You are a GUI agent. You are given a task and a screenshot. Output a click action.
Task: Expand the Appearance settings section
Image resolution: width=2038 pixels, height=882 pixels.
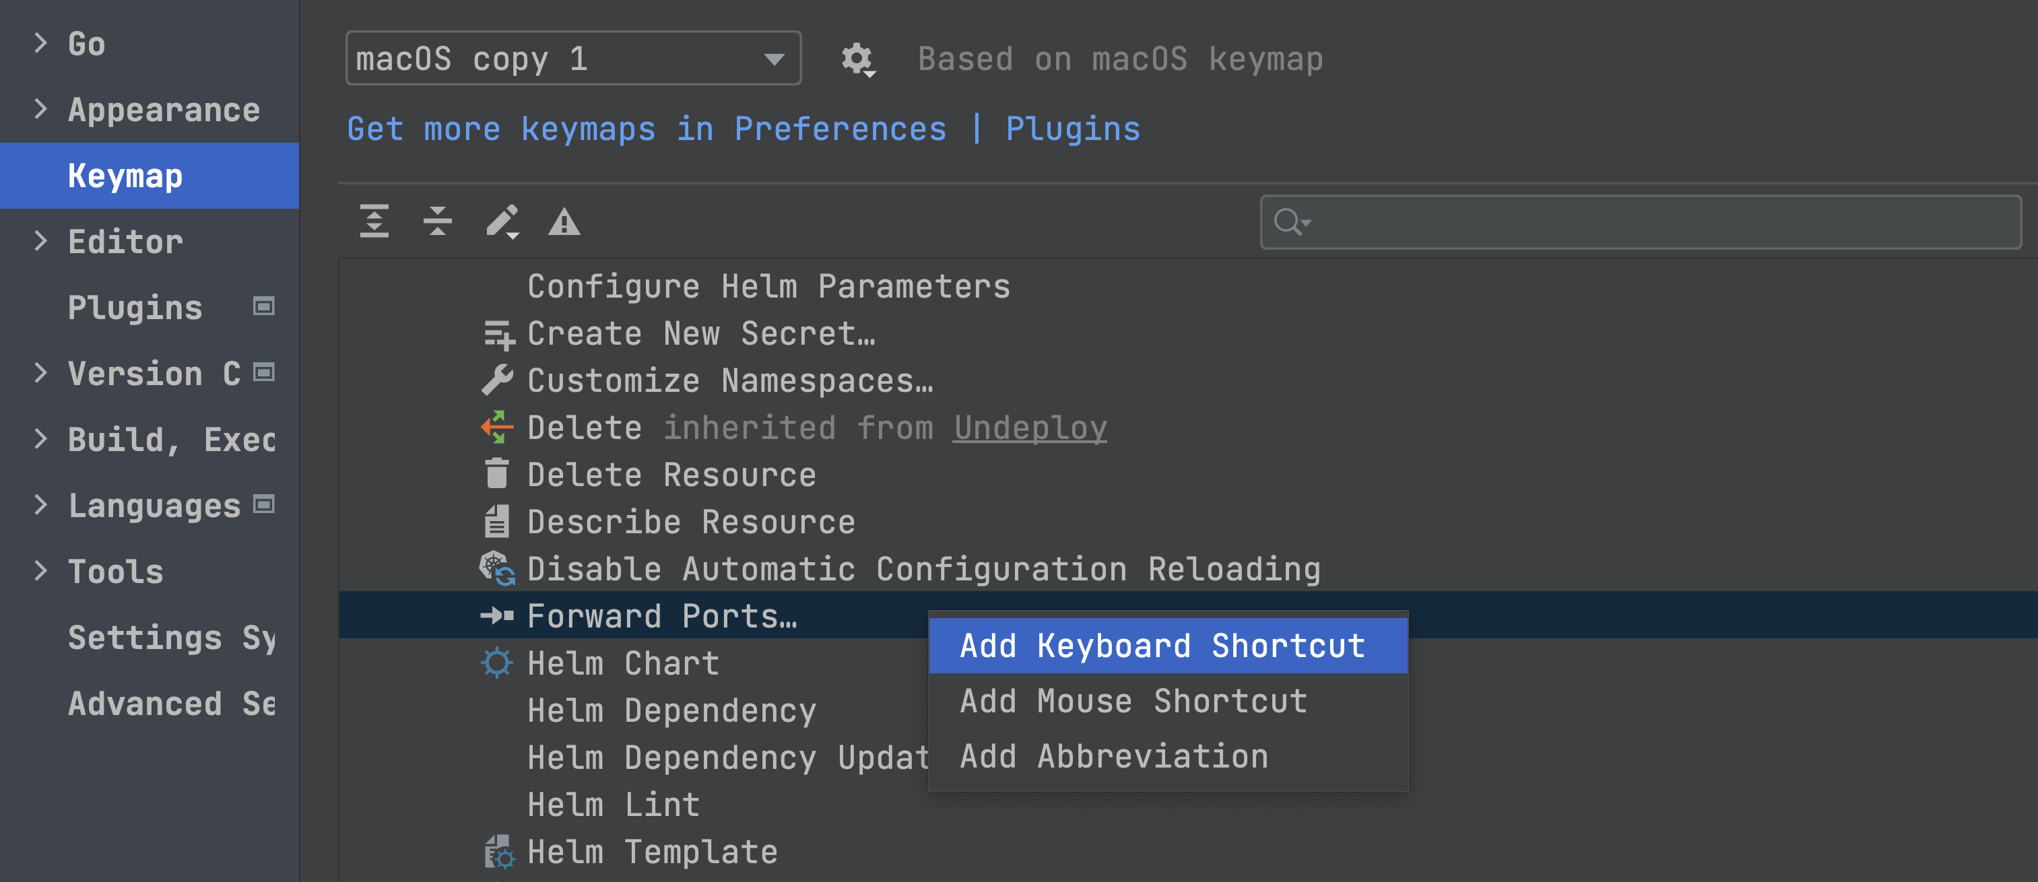click(x=41, y=109)
